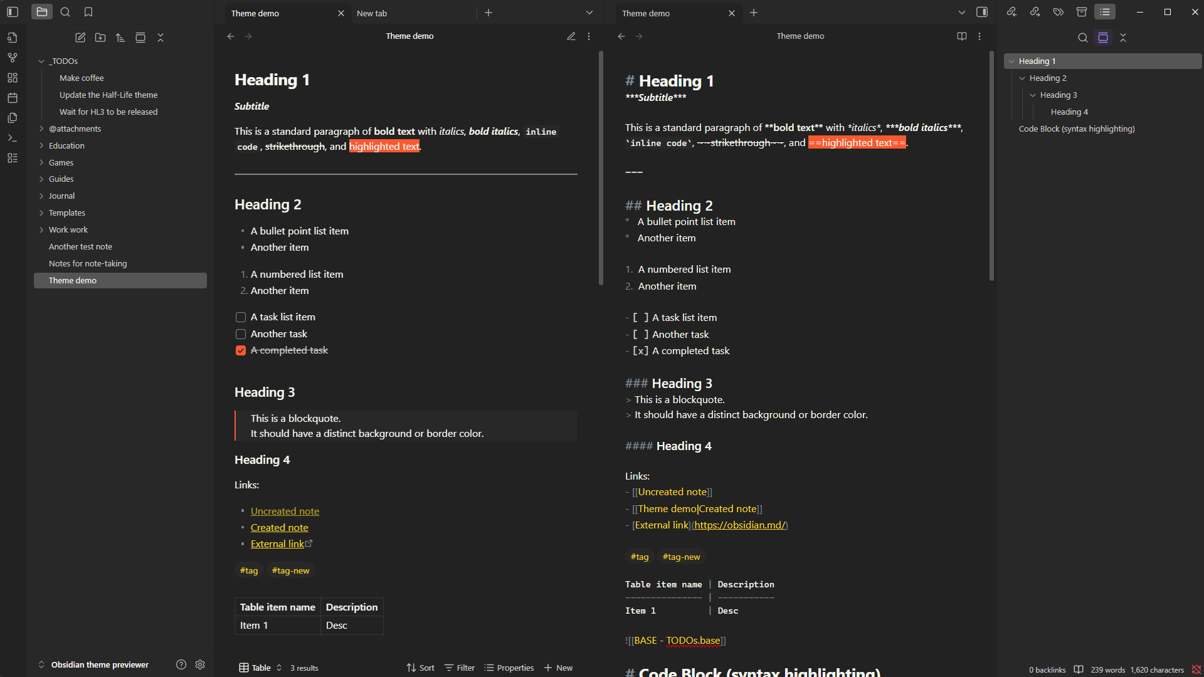
Task: Toggle auto-reveal current file in explorer
Action: pos(140,38)
